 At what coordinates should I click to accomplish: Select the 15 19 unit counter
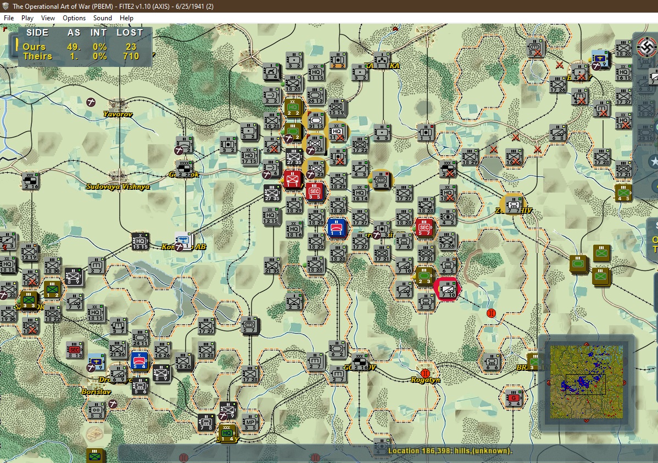[x=337, y=108]
